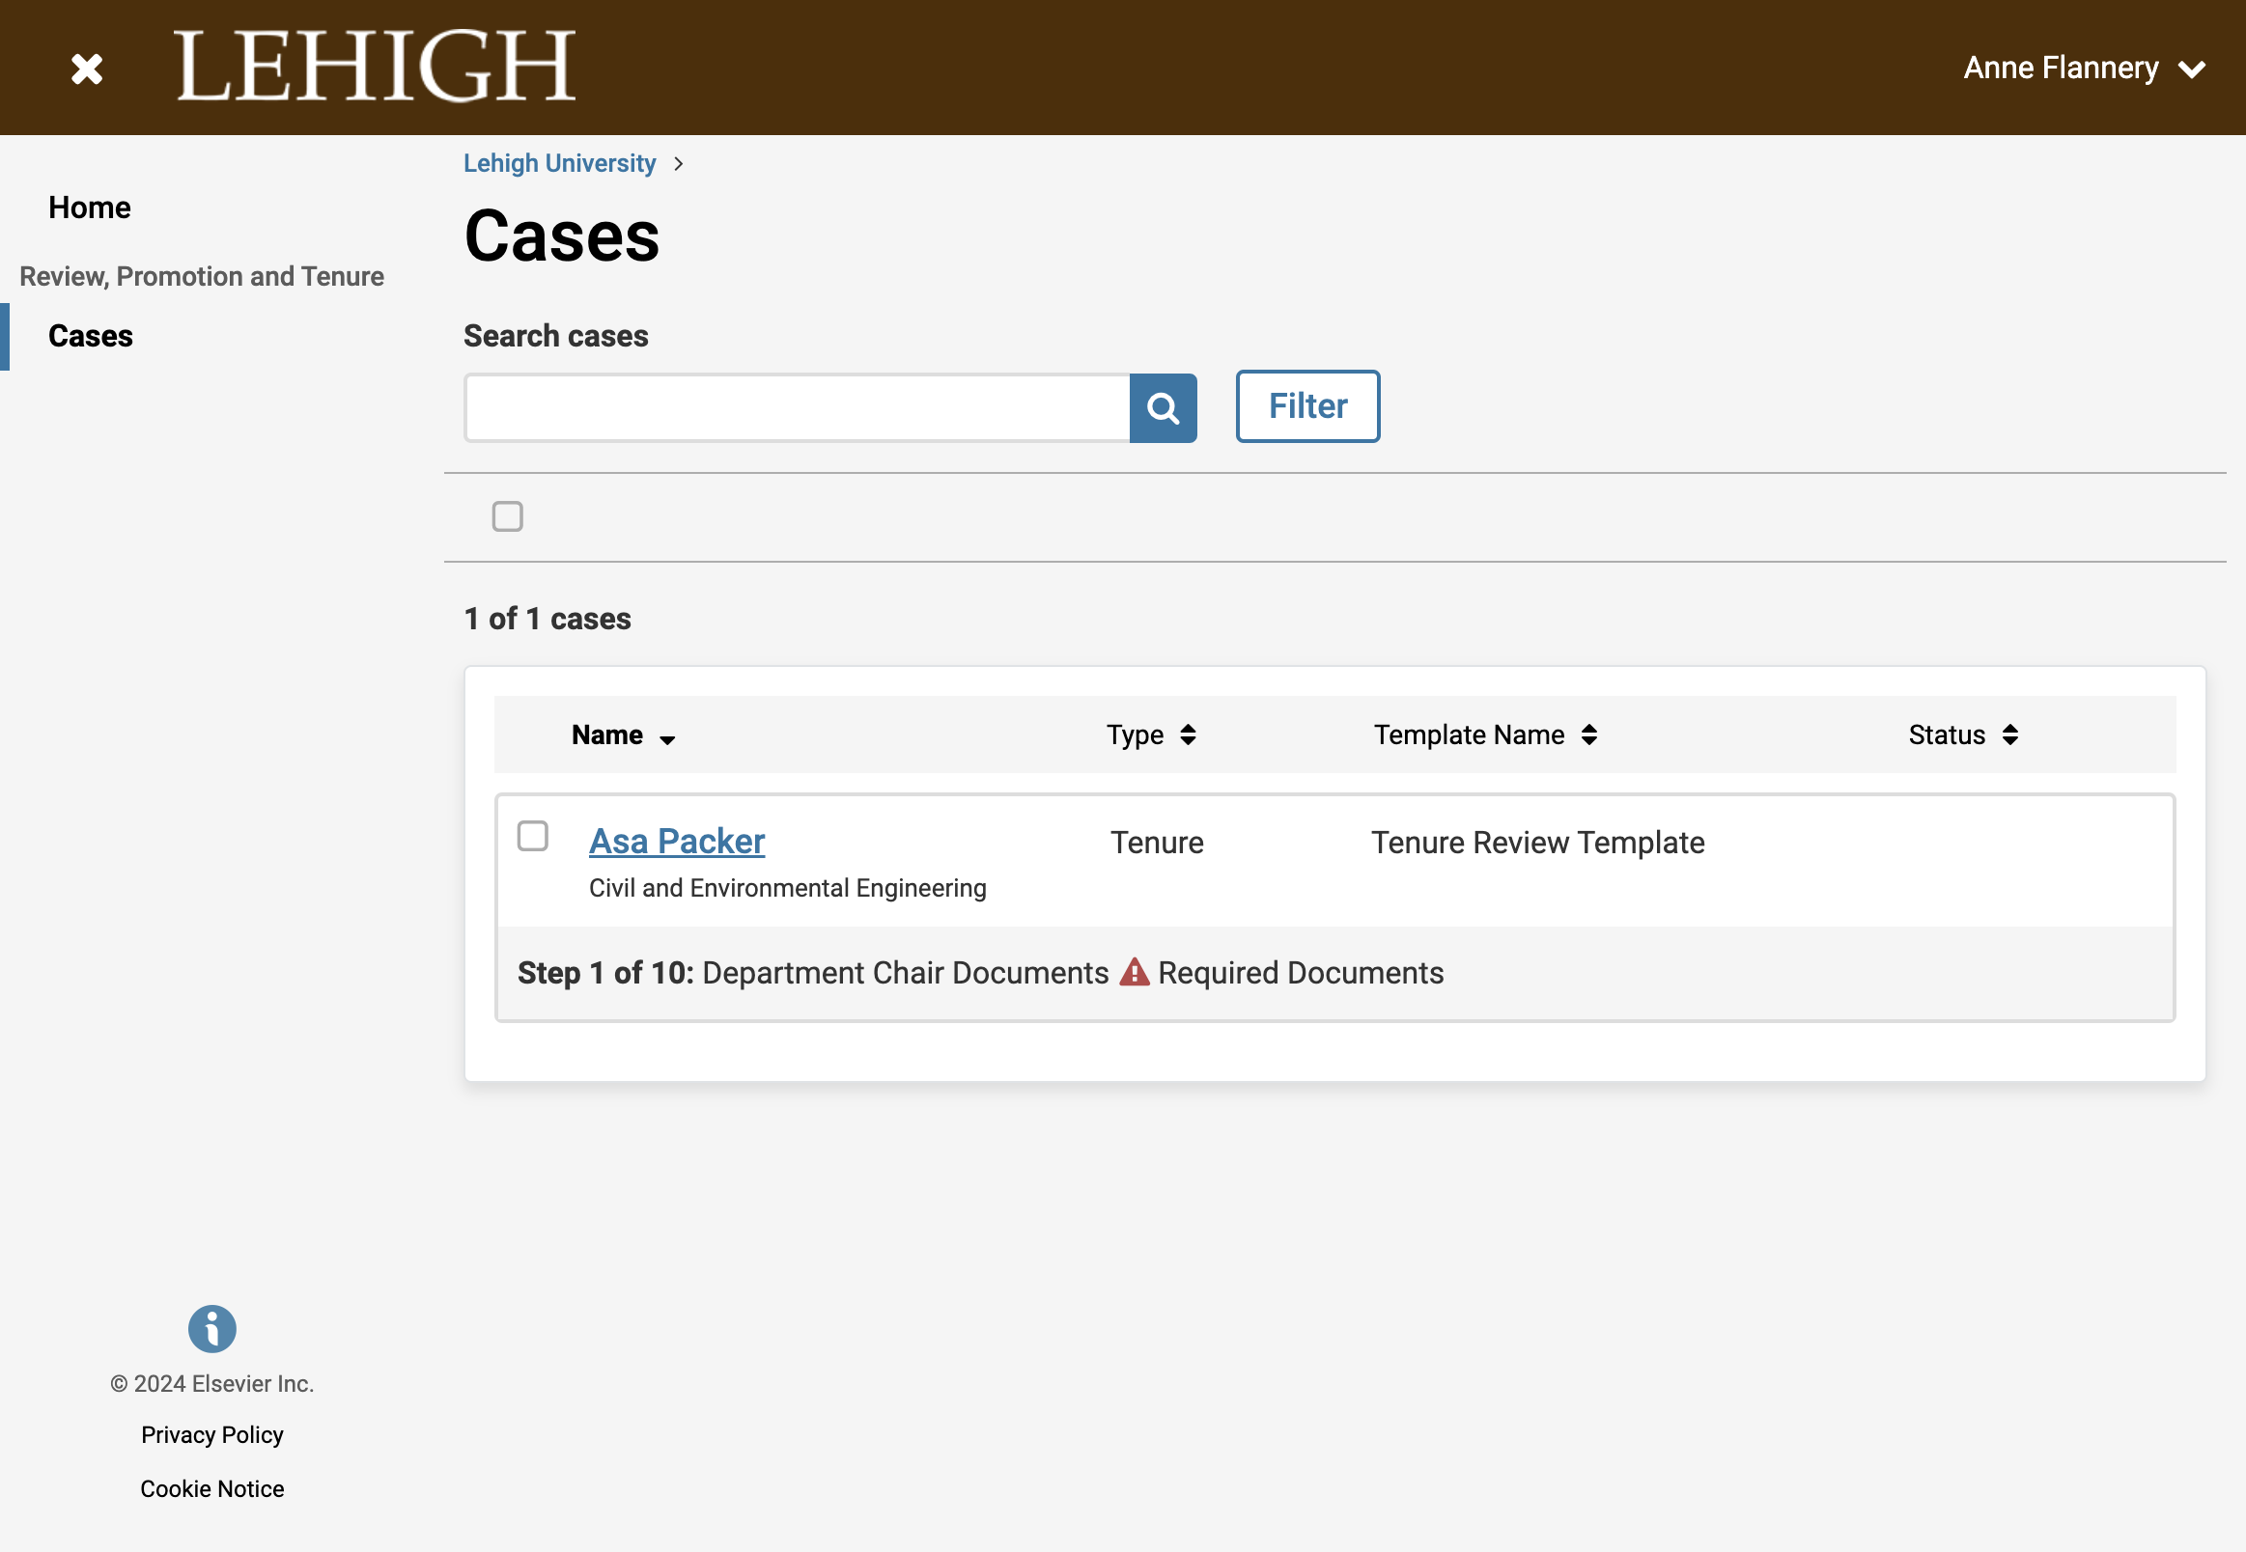Select Cases in the sidebar menu

tap(91, 336)
